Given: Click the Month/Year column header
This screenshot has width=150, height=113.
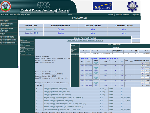Looking at the screenshot, I should tap(31, 26).
